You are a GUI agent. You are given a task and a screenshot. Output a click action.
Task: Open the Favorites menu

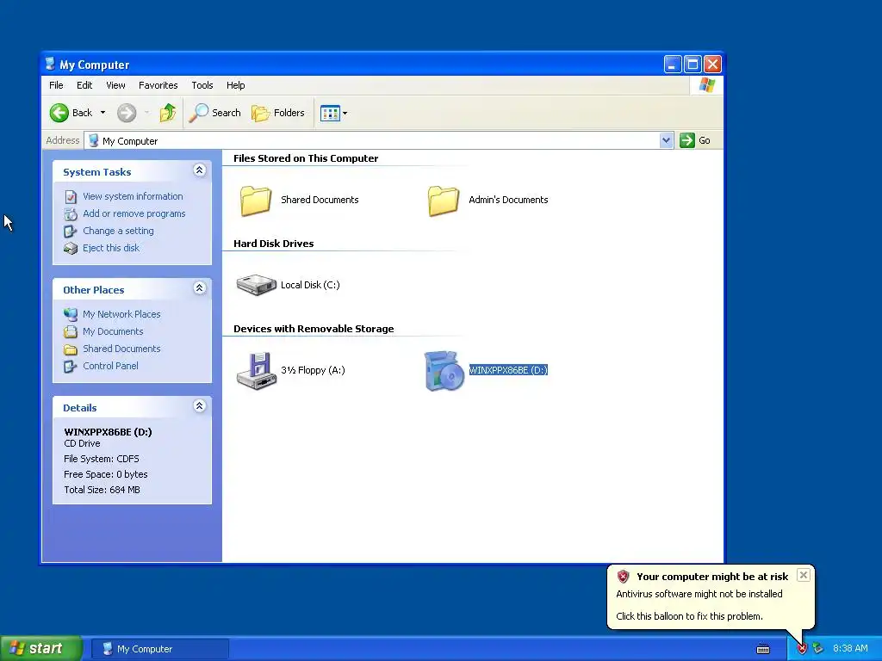[158, 85]
